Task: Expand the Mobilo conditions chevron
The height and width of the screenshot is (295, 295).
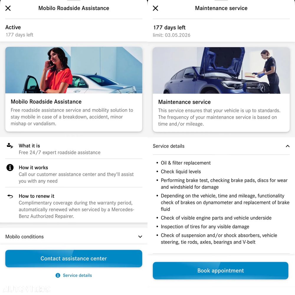Action: point(140,237)
